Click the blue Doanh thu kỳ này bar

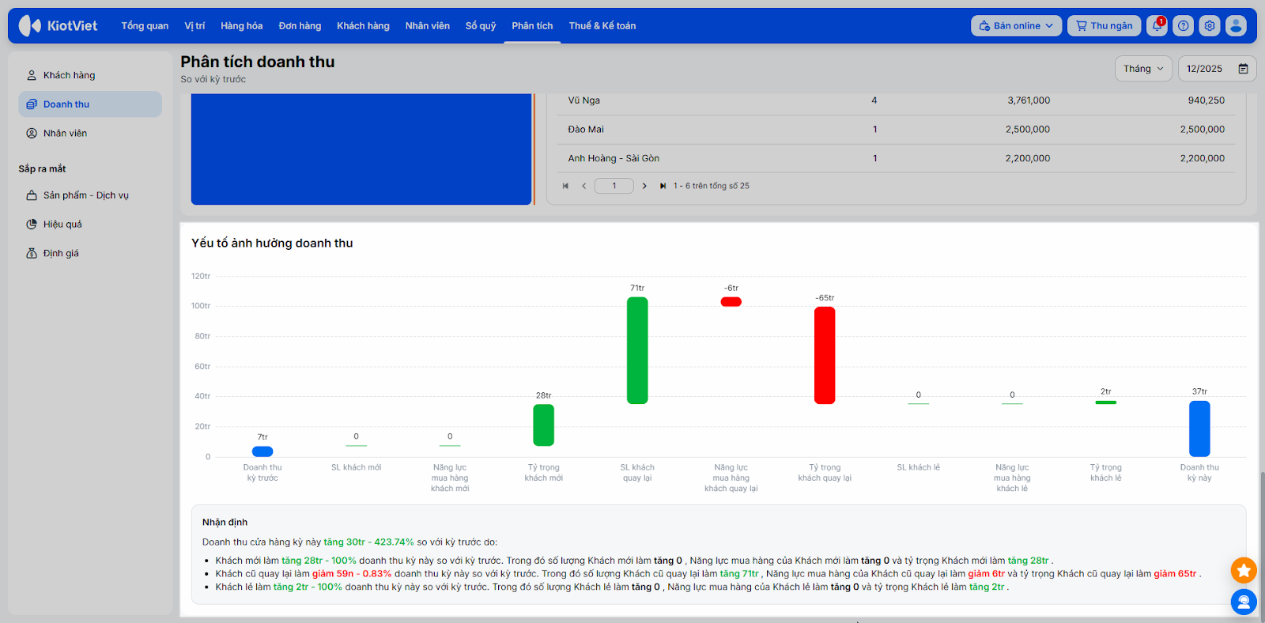1199,429
